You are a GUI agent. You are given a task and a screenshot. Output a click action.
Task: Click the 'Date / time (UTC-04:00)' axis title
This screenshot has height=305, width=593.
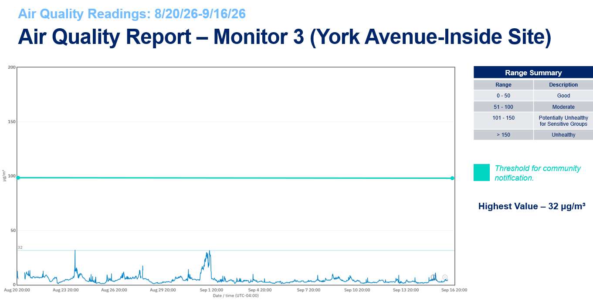(x=236, y=296)
